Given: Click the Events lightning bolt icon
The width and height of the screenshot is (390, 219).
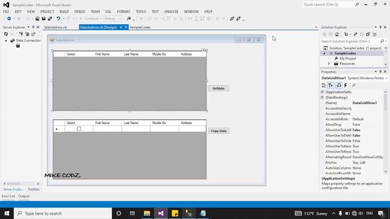Looking at the screenshot, I should click(346, 85).
